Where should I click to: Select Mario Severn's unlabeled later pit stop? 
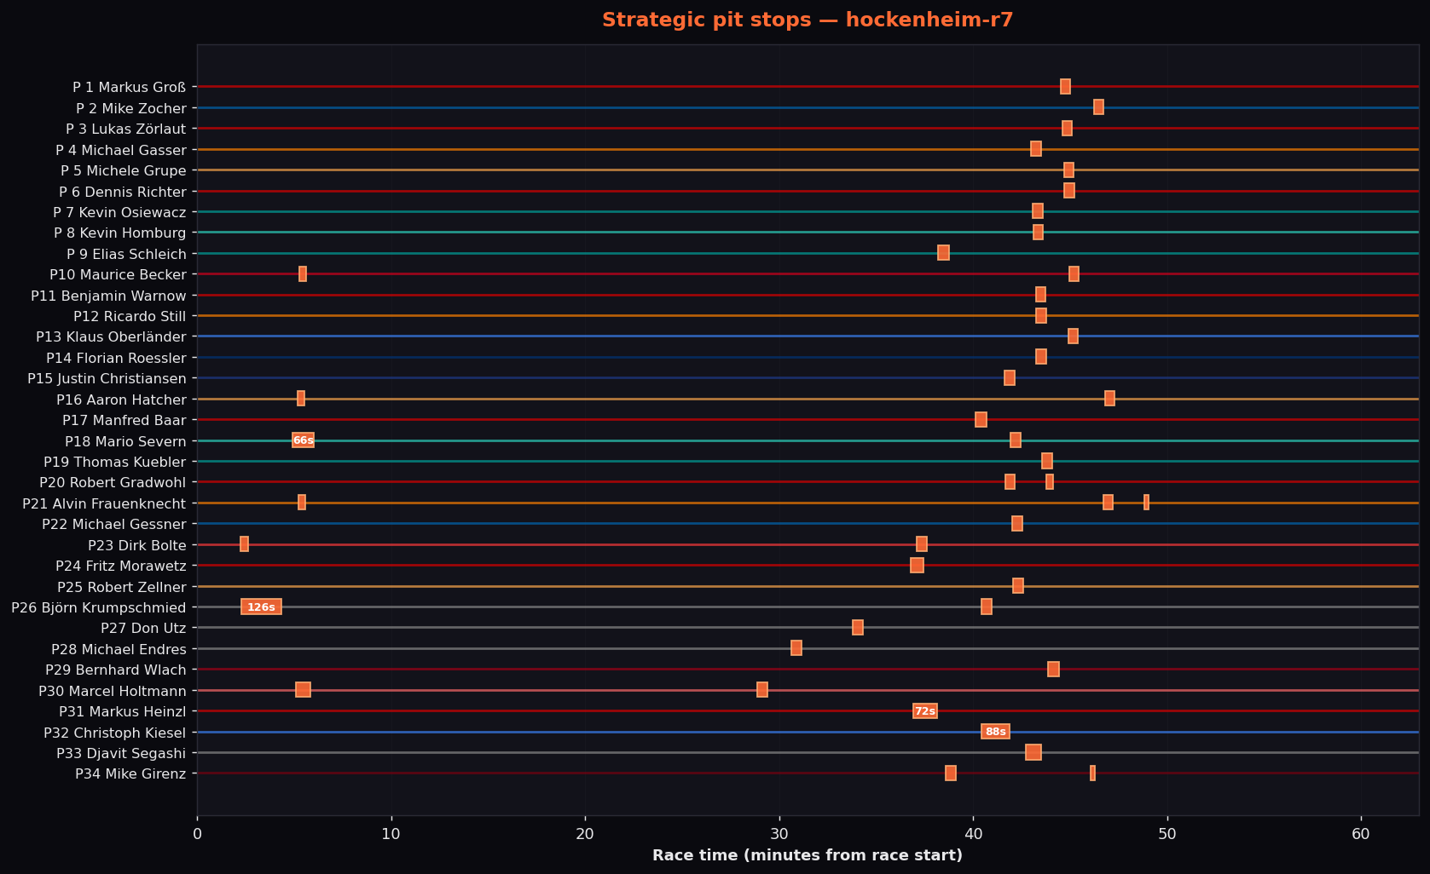pos(1016,440)
